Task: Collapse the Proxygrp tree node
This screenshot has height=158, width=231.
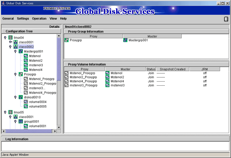Action: (15, 74)
